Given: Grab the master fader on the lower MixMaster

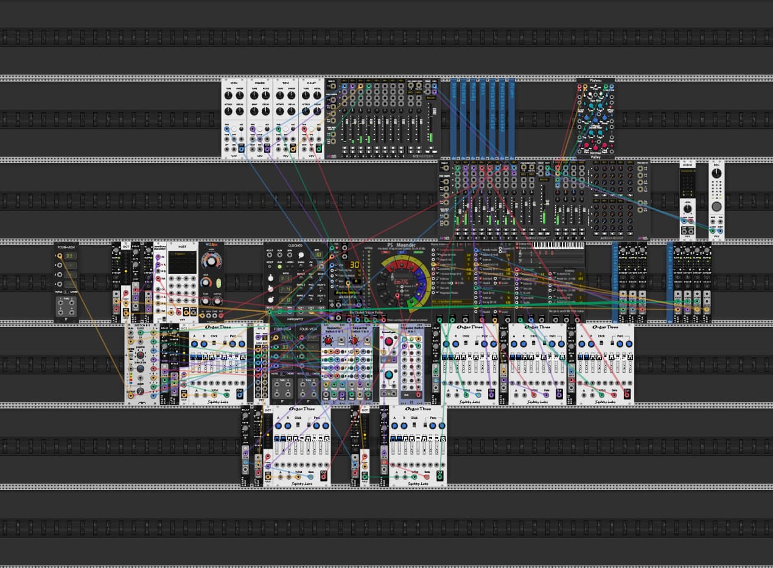Looking at the screenshot, I should click(547, 202).
